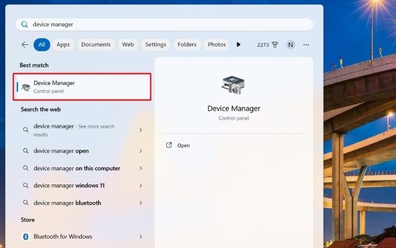Select 'device manager bluetooth' suggestion

click(x=82, y=203)
